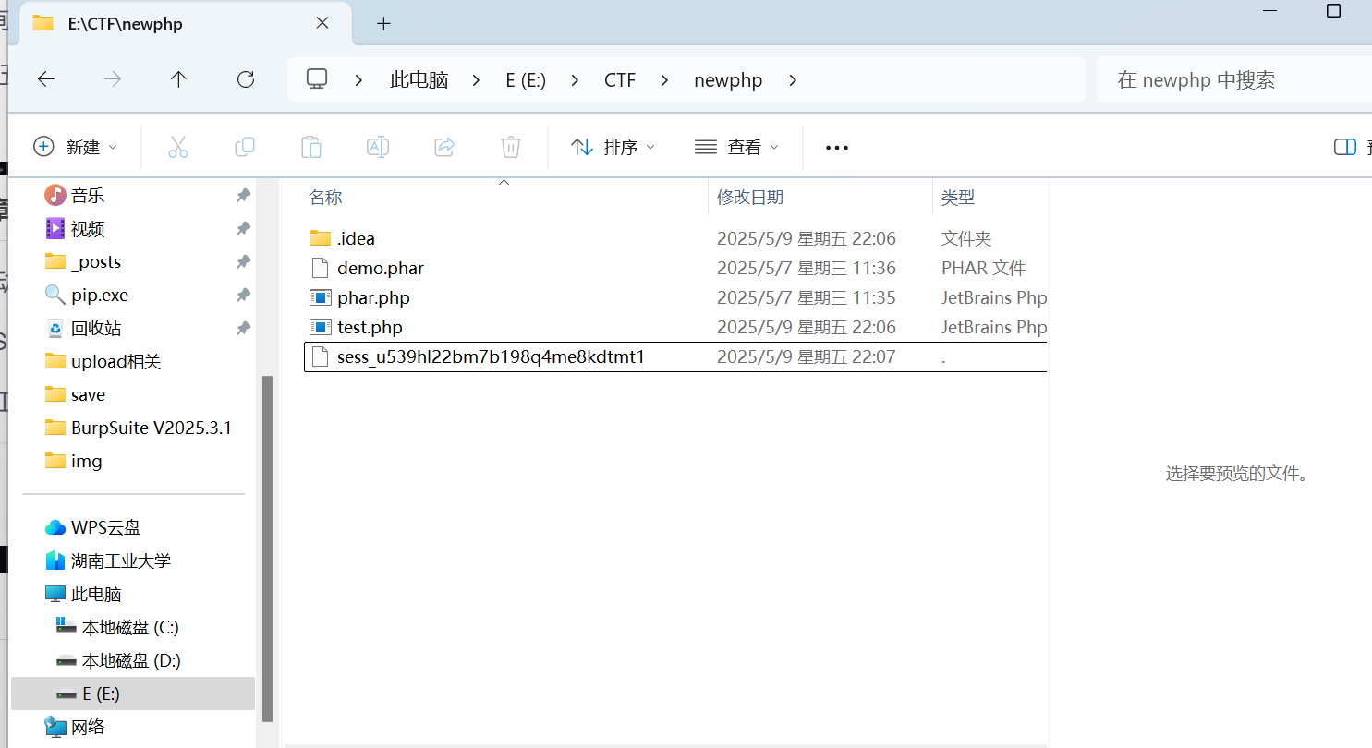Image resolution: width=1372 pixels, height=748 pixels.
Task: Click the chevron after newphp in breadcrumb
Action: (793, 80)
